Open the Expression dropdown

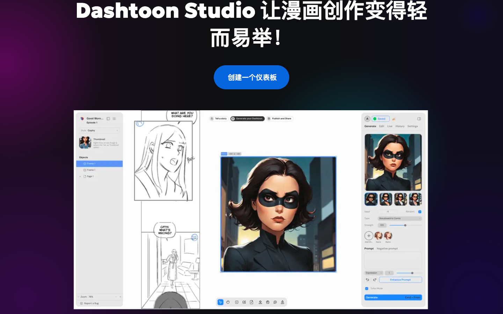(374, 273)
